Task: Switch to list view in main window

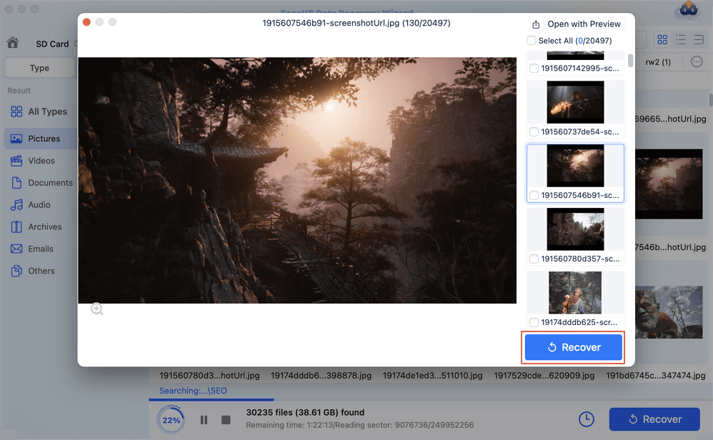Action: [681, 39]
